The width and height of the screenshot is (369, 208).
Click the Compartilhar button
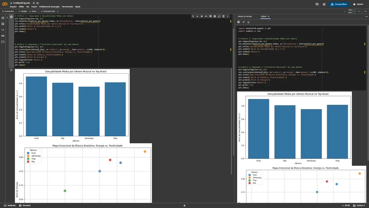(339, 4)
